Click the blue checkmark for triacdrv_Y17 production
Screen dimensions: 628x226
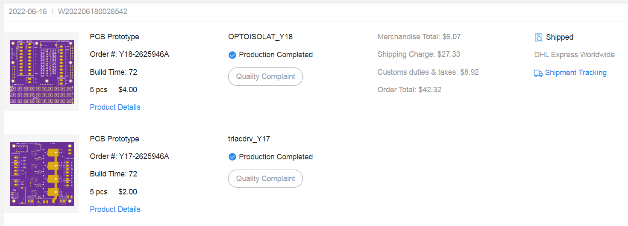(x=232, y=157)
